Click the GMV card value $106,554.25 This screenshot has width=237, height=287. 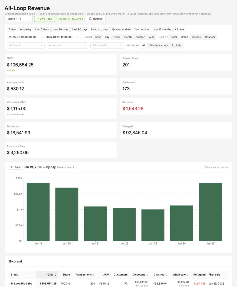pyautogui.click(x=20, y=65)
